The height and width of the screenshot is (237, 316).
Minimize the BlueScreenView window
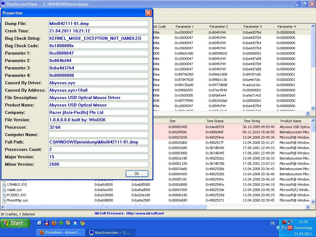[x=297, y=4]
